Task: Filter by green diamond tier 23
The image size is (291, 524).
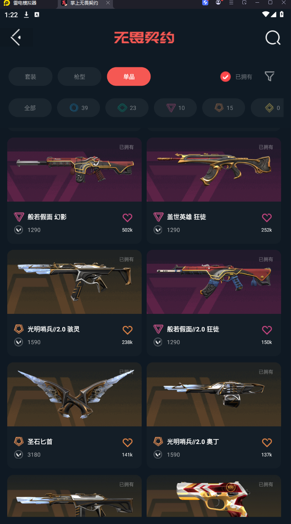Action: tap(127, 108)
